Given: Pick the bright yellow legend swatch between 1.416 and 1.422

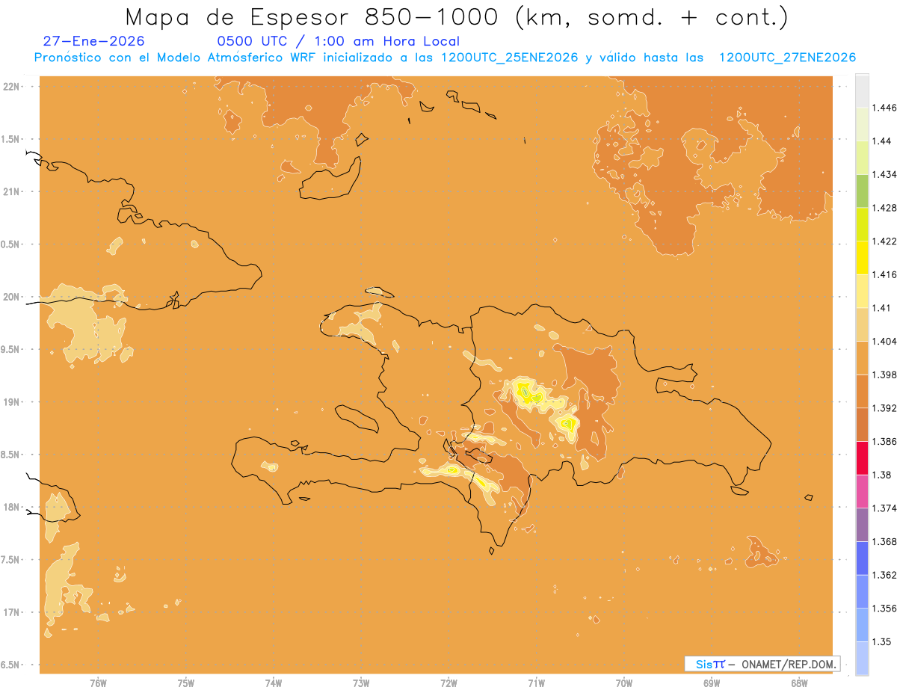Looking at the screenshot, I should (x=862, y=257).
